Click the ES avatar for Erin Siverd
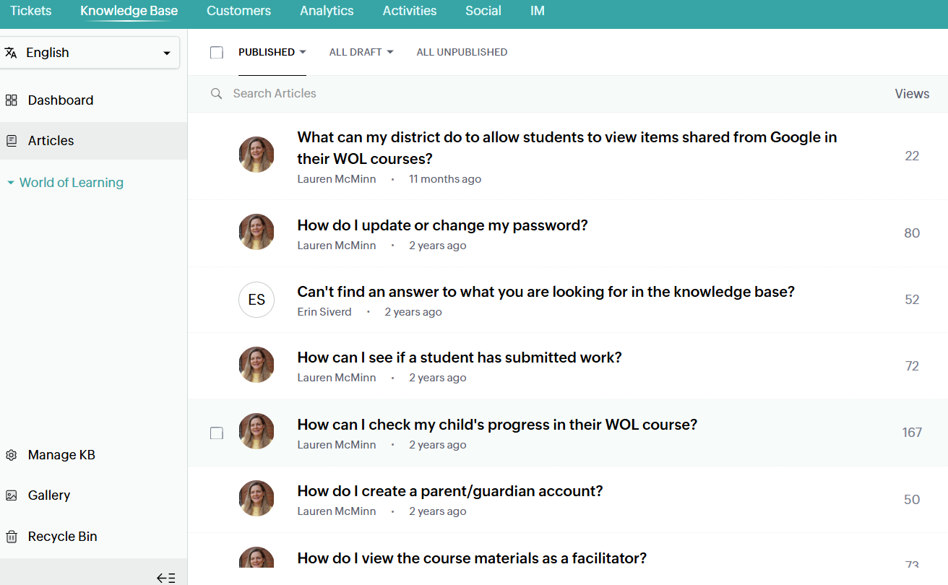Image resolution: width=948 pixels, height=585 pixels. click(x=257, y=300)
